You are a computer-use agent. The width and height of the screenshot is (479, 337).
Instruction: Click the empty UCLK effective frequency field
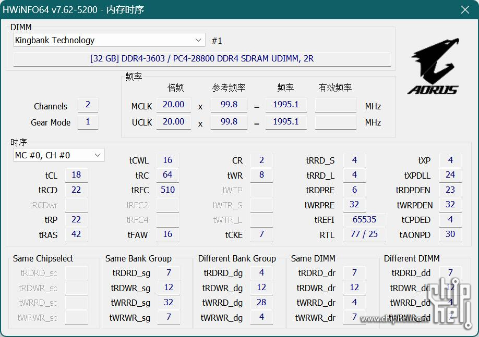(x=336, y=122)
